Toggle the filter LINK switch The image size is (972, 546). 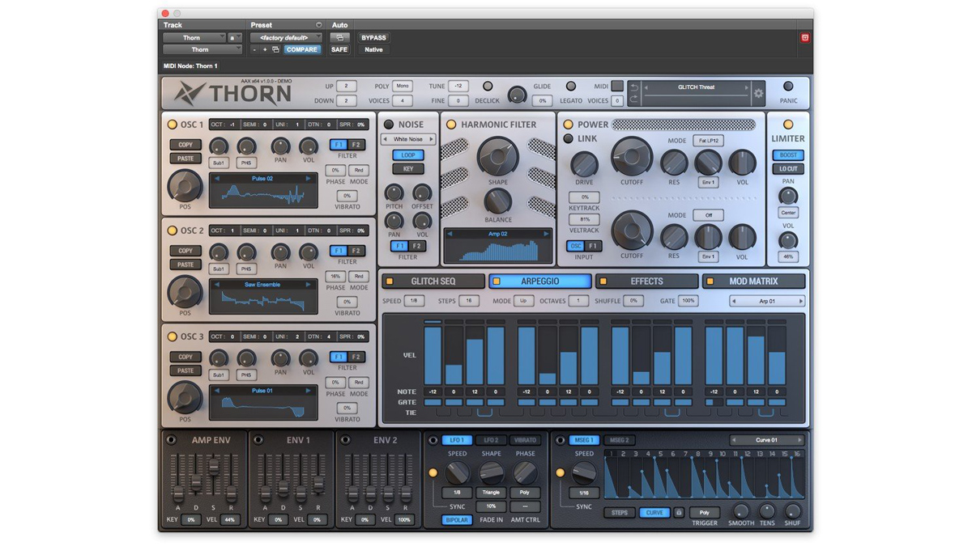[568, 139]
